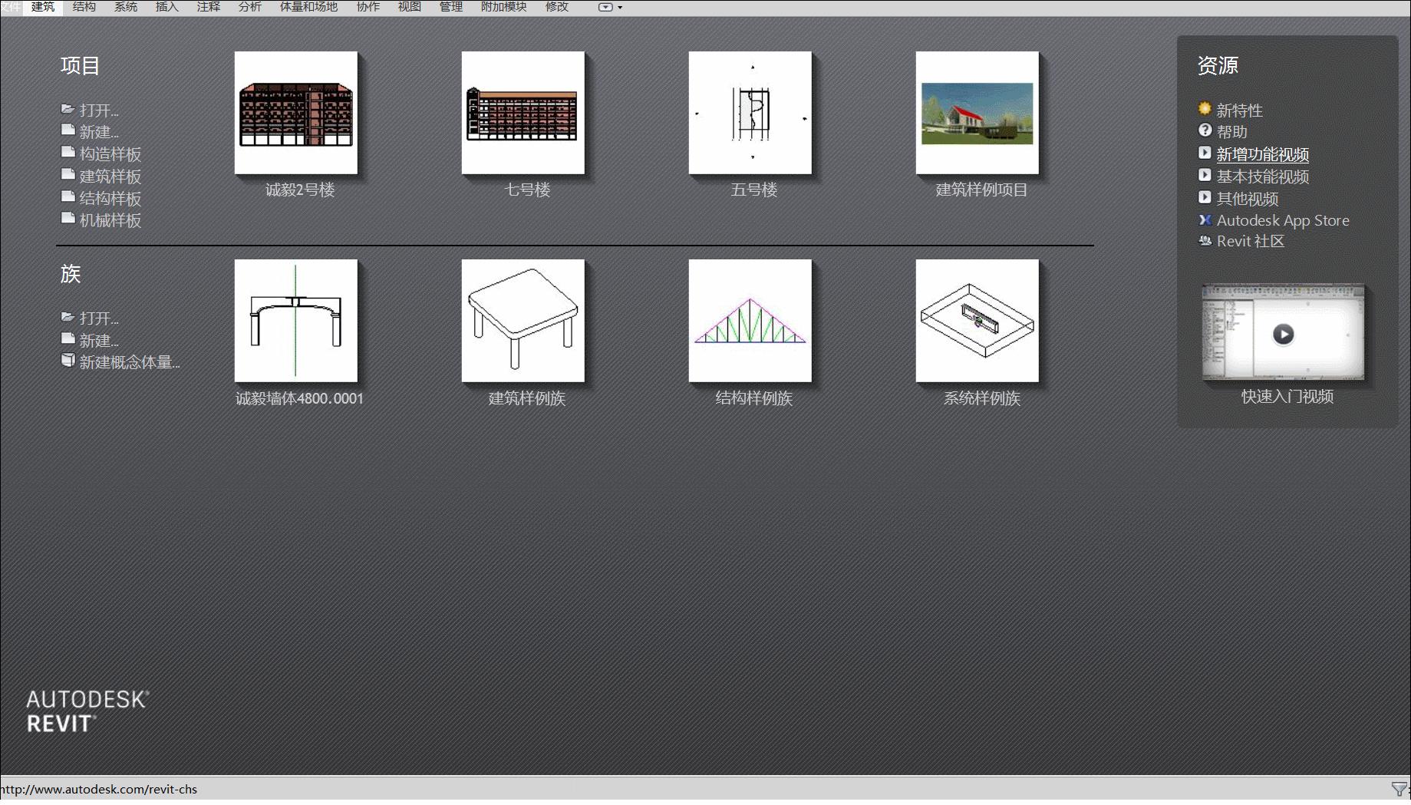
Task: Open the 体量和场地 tab
Action: coord(308,7)
